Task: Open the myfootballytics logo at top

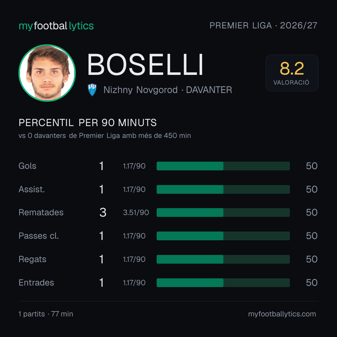Action: [x=56, y=26]
